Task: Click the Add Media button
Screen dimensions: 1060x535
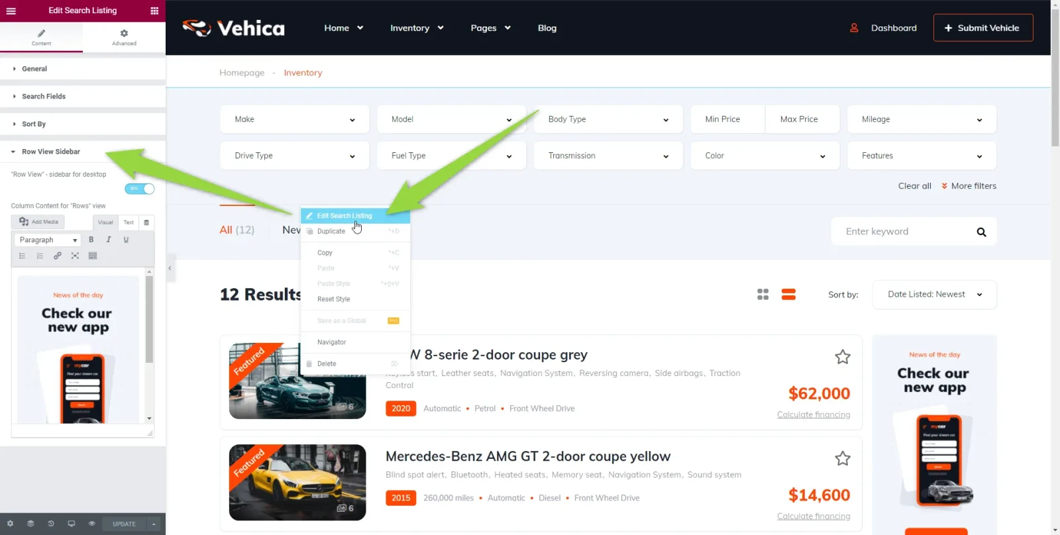Action: [x=38, y=222]
